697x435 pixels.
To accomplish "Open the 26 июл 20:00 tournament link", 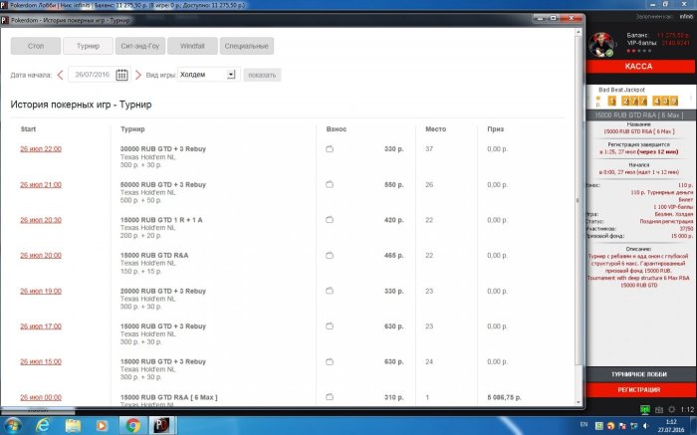I will pyautogui.click(x=41, y=255).
